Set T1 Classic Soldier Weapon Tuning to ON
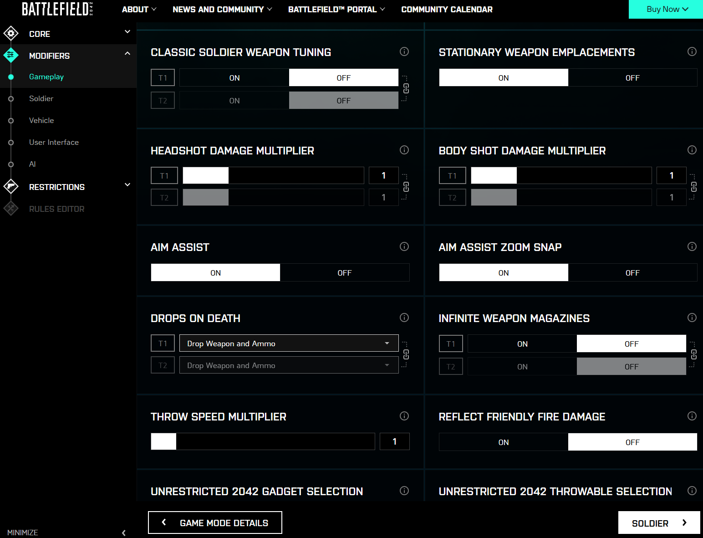The height and width of the screenshot is (538, 703). point(234,78)
